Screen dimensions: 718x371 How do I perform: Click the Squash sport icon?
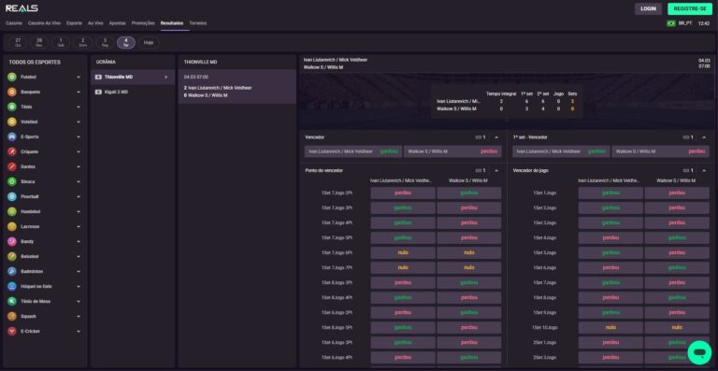pyautogui.click(x=12, y=316)
